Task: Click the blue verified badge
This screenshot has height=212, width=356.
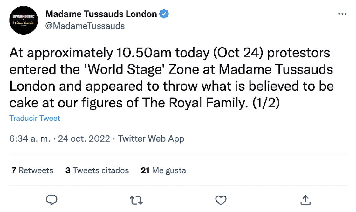Action: [x=164, y=14]
